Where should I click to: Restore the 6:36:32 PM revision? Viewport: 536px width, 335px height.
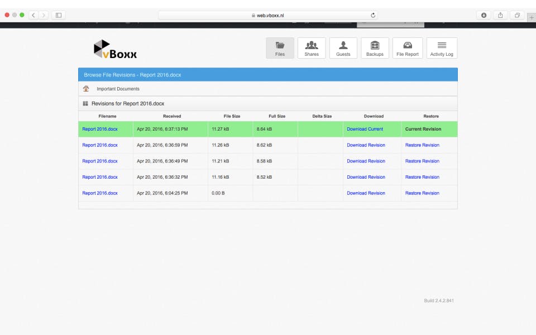pyautogui.click(x=422, y=177)
